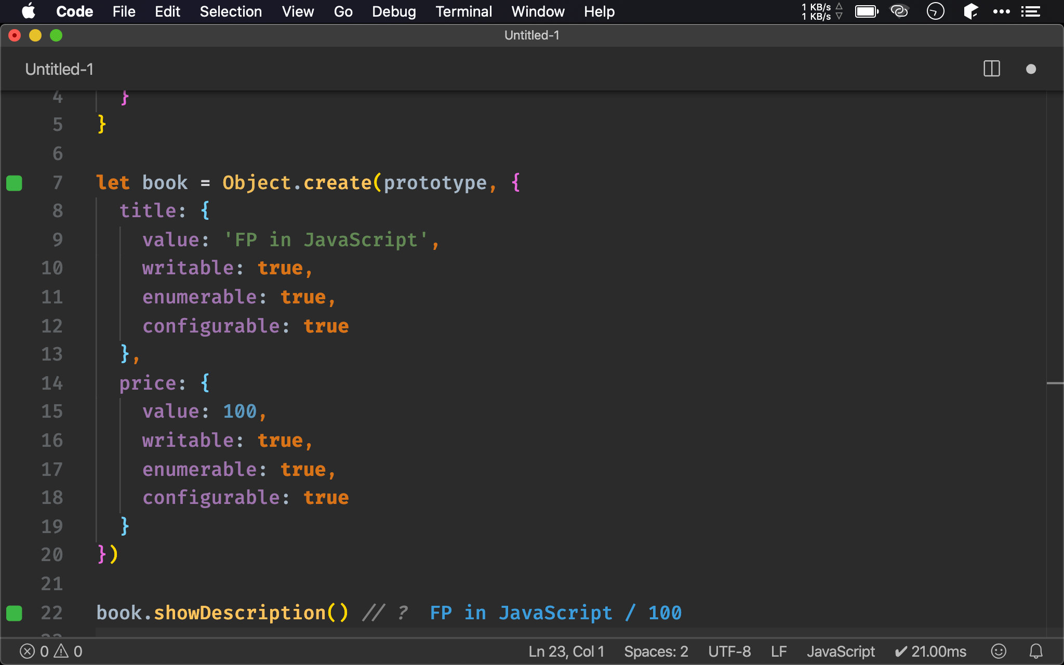The image size is (1064, 665).
Task: Click the network speed indicator in menu bar
Action: point(821,11)
